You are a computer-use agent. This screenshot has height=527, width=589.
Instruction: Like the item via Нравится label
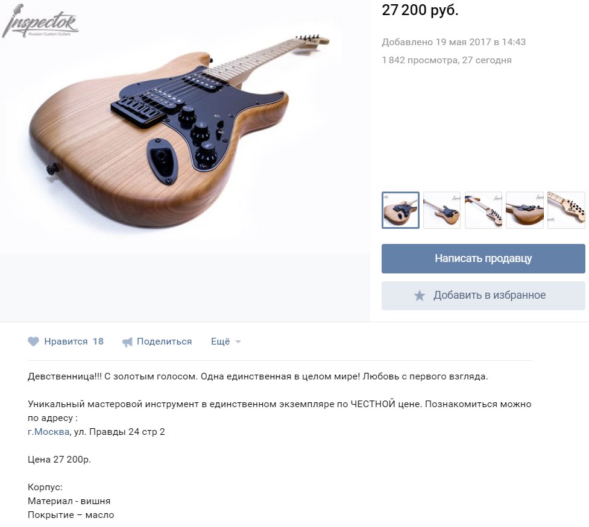pos(66,341)
